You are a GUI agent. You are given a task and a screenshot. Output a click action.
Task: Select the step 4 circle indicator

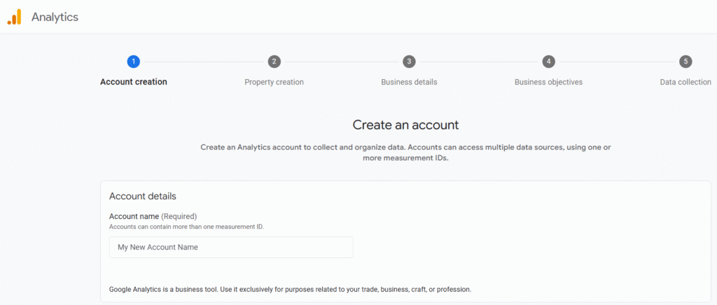coord(548,61)
